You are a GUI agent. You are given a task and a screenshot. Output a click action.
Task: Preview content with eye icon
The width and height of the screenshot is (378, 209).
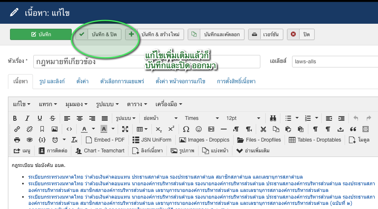(29, 140)
